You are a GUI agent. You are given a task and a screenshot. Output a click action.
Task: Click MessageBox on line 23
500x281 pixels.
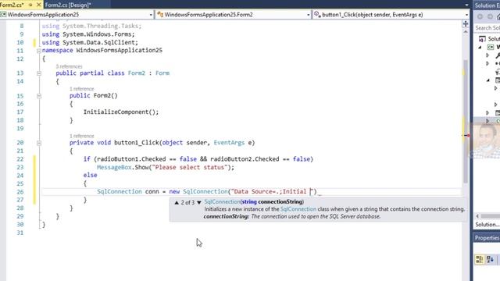click(114, 167)
